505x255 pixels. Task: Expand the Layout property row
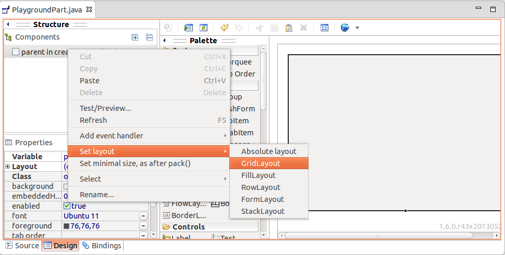7,166
